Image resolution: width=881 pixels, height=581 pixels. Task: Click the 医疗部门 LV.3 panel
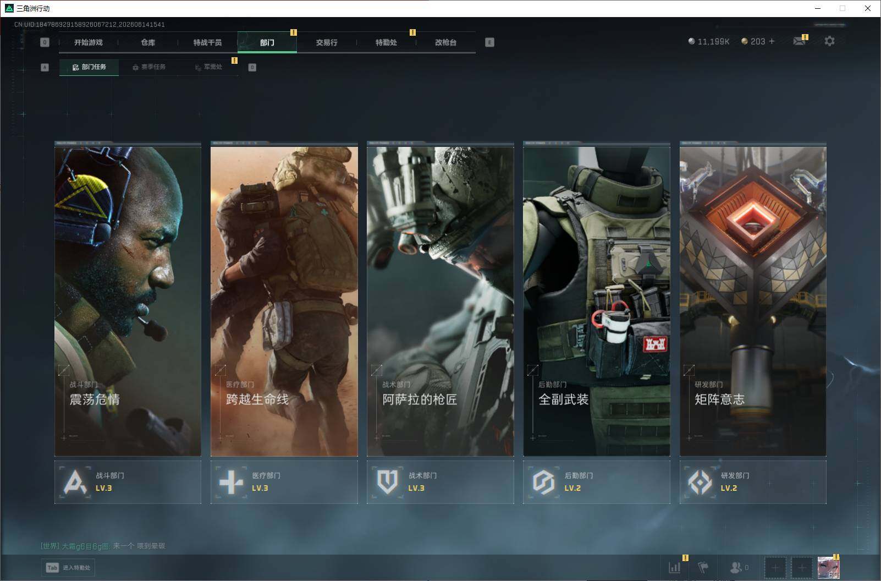(284, 482)
